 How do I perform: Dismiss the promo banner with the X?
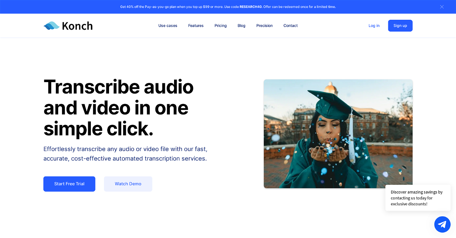tap(442, 7)
